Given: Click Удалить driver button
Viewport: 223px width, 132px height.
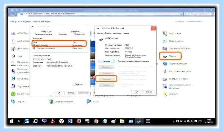Looking at the screenshot, I should 106,85.
